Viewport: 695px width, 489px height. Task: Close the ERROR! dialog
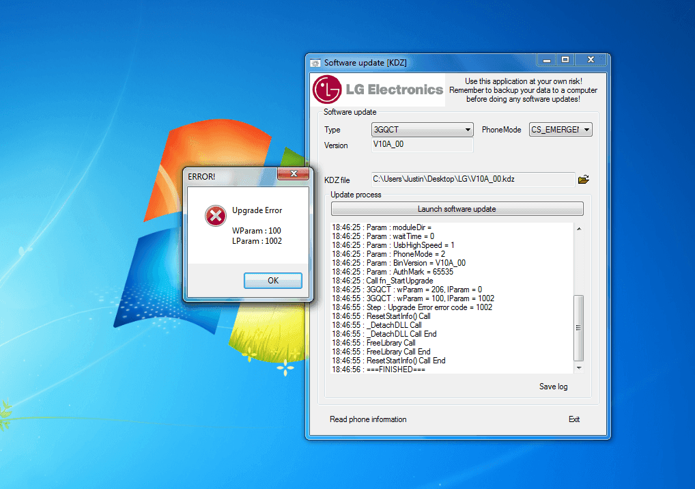point(293,173)
